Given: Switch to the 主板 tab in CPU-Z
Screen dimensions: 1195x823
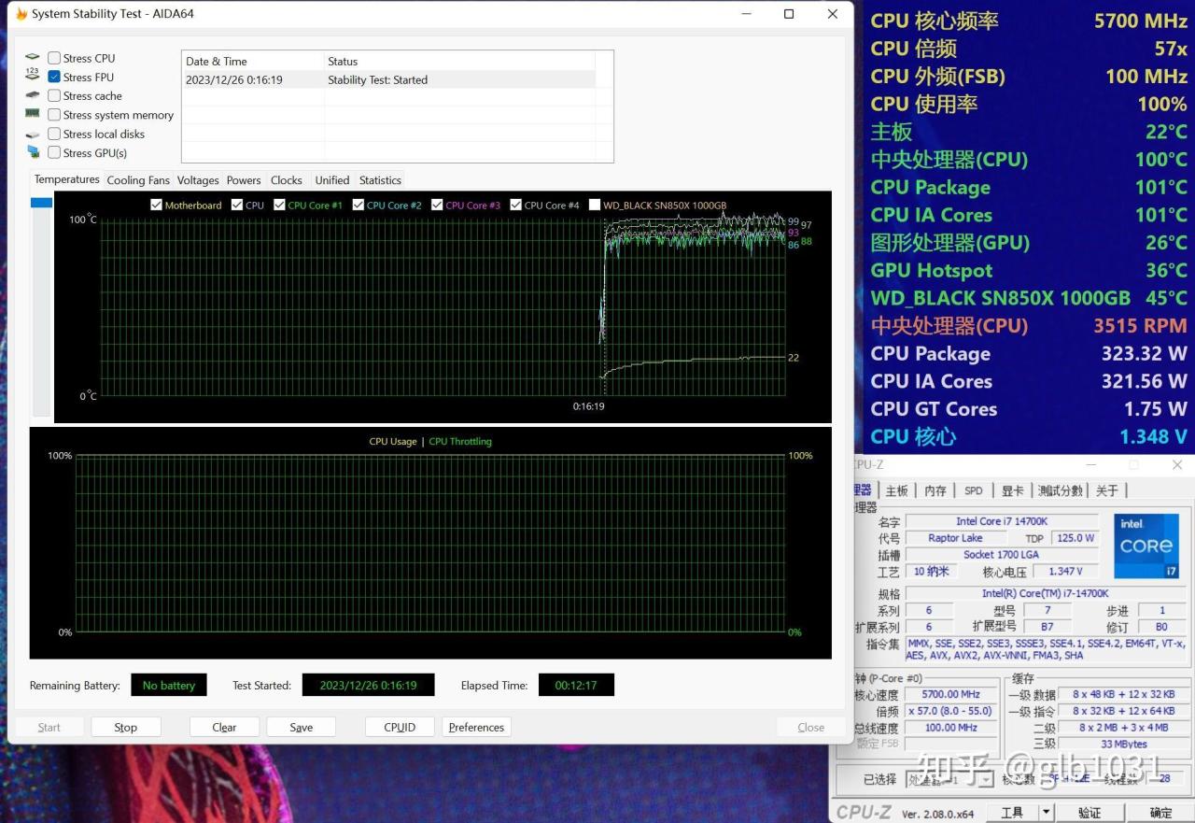Looking at the screenshot, I should click(x=896, y=490).
